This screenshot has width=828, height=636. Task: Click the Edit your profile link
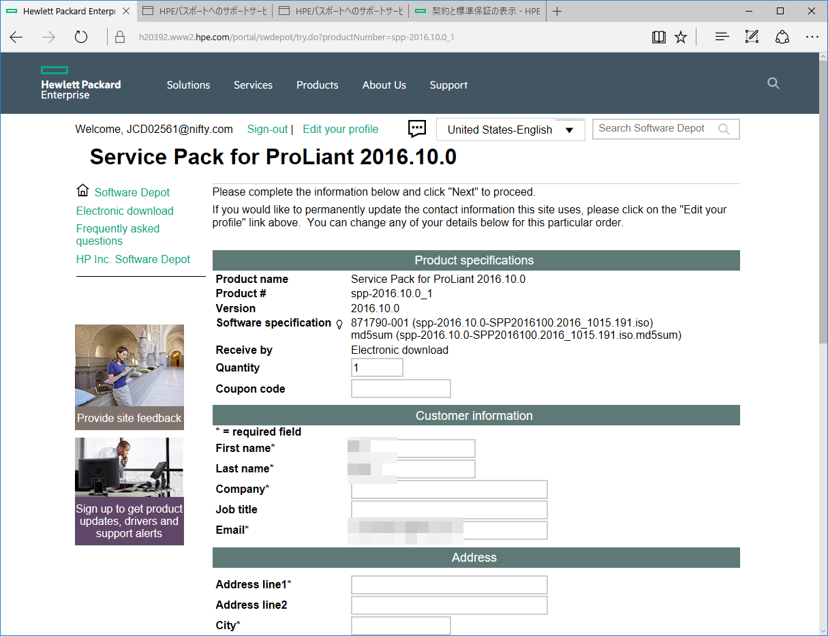[340, 129]
